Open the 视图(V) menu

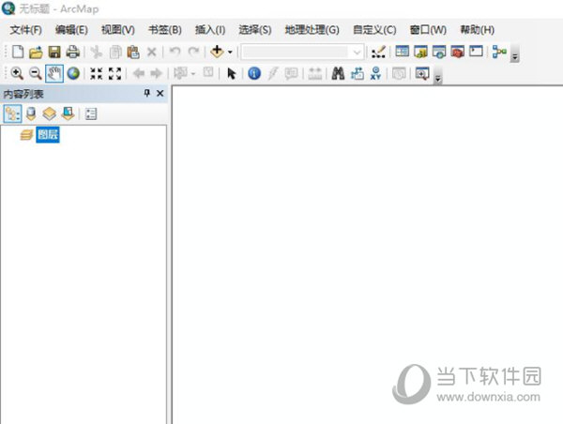[x=118, y=30]
